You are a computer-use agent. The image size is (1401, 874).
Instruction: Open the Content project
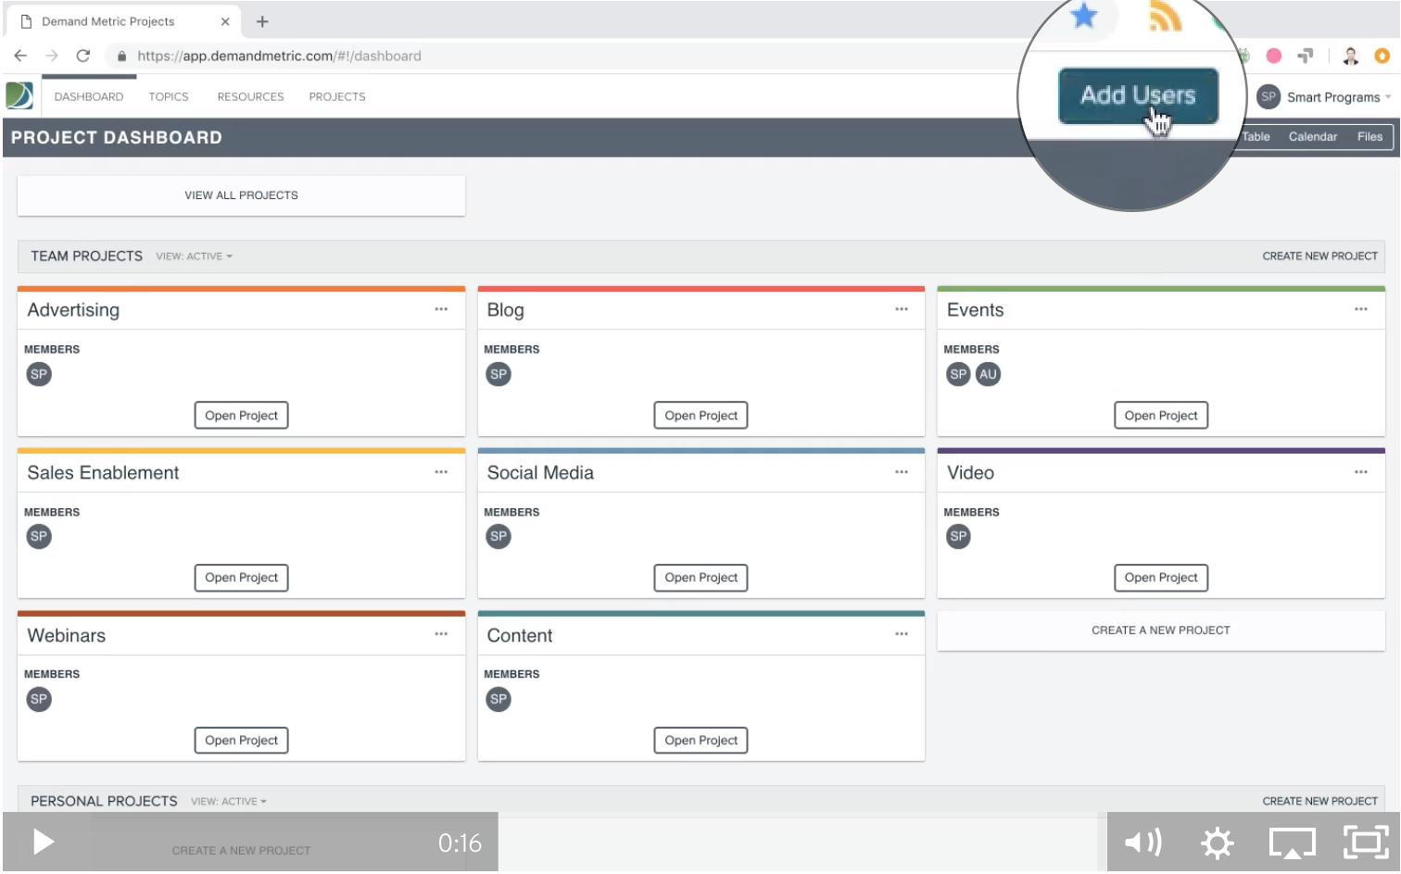pos(700,741)
